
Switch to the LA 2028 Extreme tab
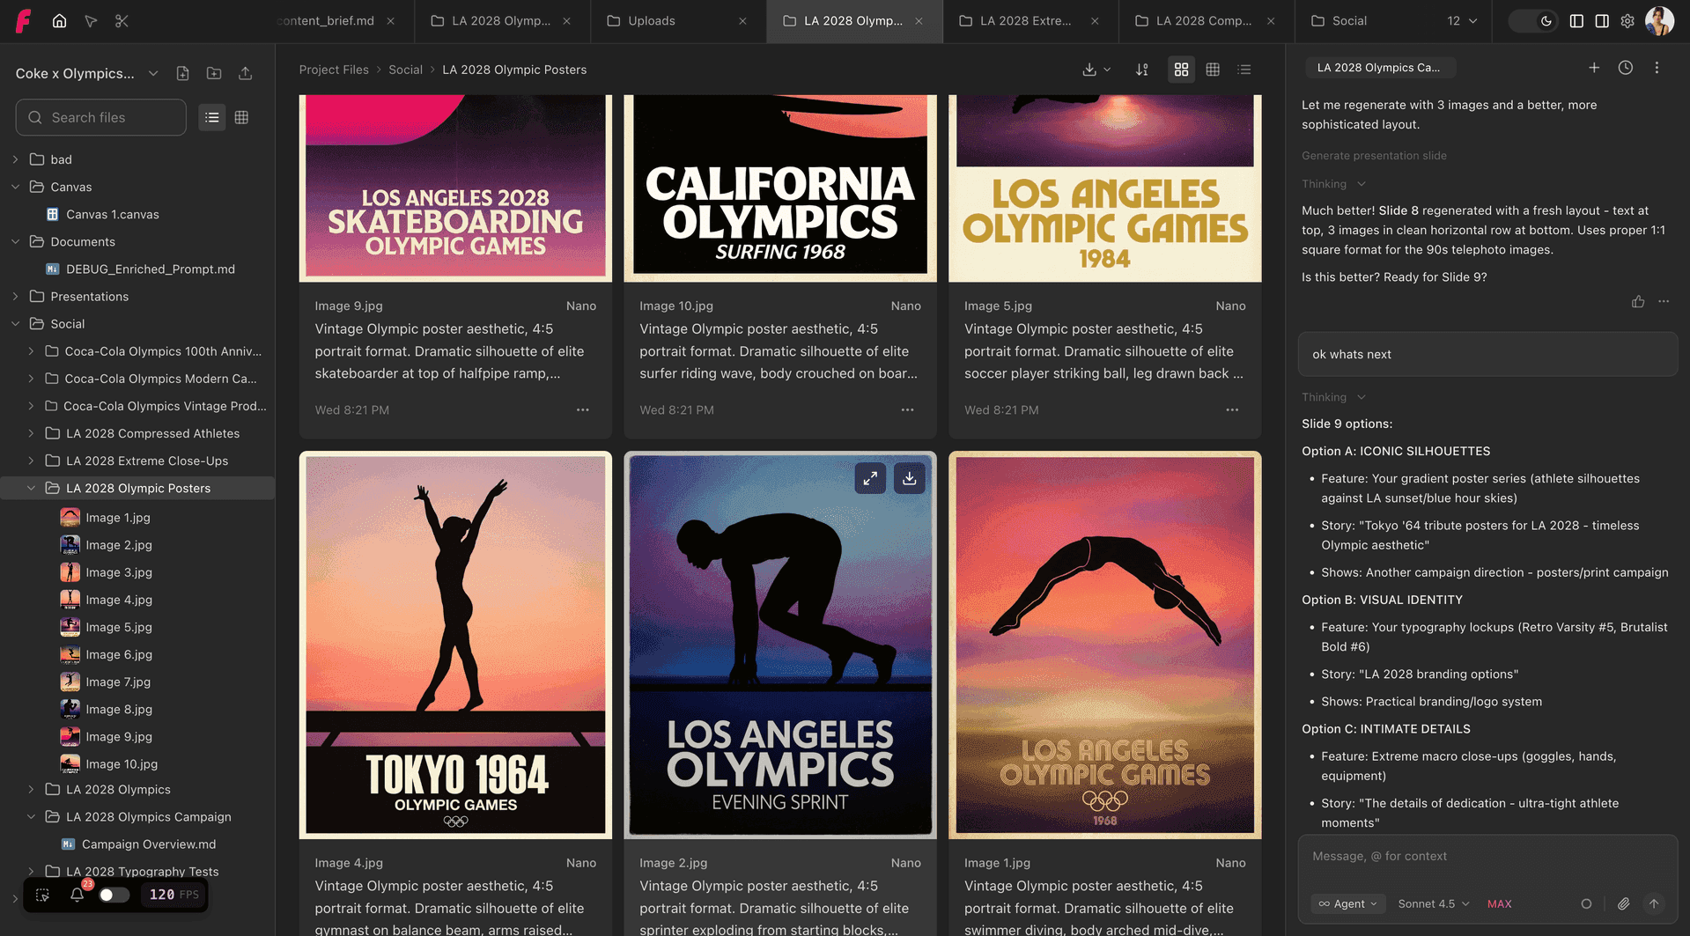coord(1025,20)
